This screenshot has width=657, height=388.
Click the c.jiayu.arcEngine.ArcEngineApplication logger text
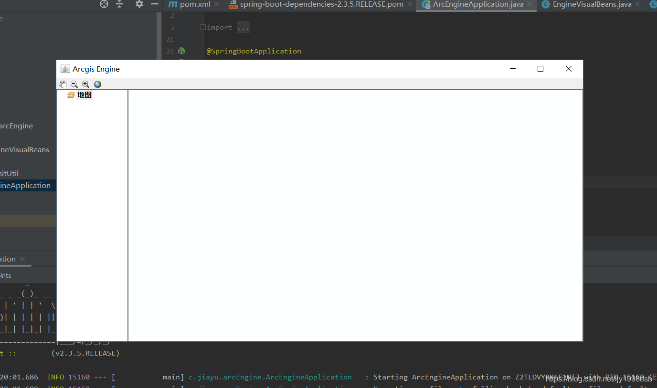click(x=270, y=377)
